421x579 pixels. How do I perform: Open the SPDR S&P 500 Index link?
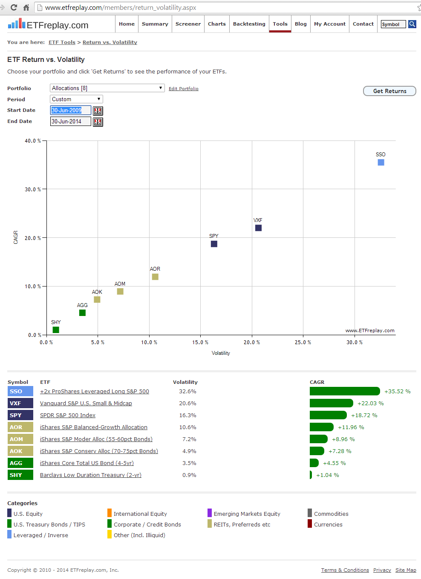click(68, 415)
